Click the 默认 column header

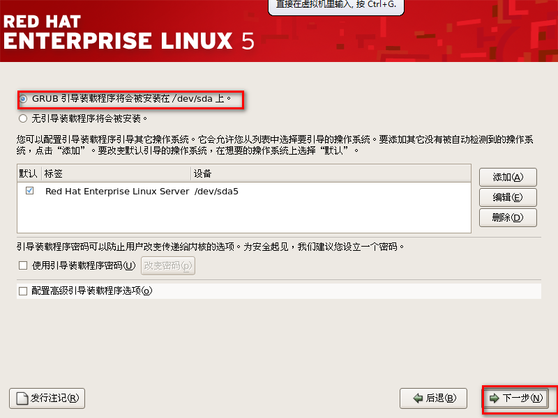[28, 173]
